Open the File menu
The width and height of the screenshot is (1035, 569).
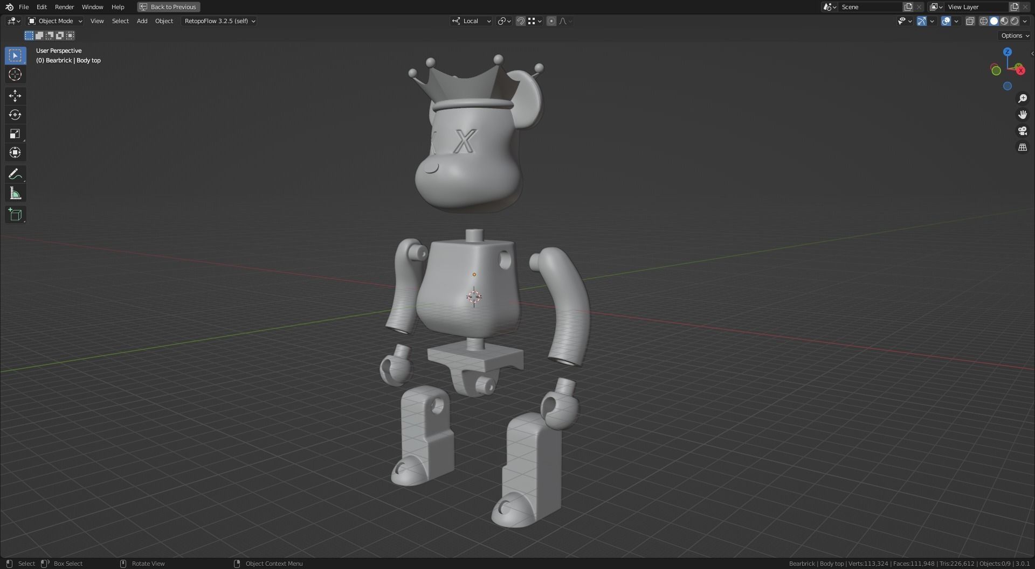[24, 7]
